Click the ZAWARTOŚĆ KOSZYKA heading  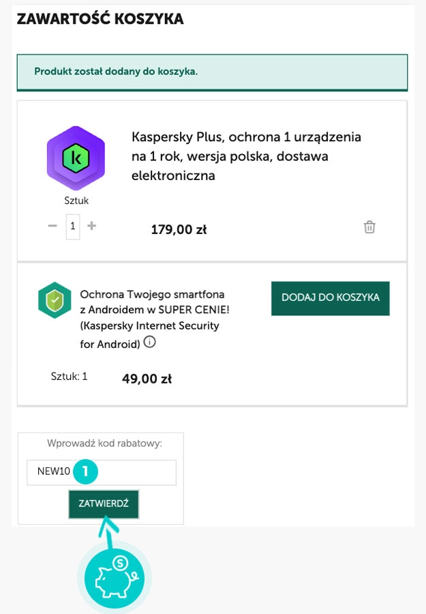pos(100,19)
